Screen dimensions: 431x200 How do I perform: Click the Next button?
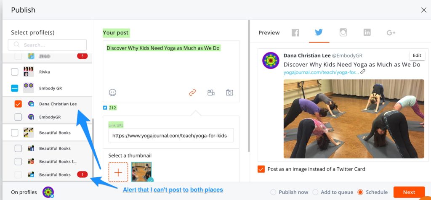pyautogui.click(x=409, y=192)
